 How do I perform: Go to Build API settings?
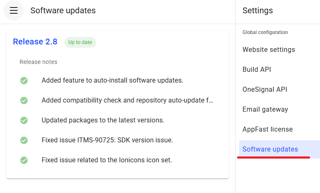pos(257,70)
